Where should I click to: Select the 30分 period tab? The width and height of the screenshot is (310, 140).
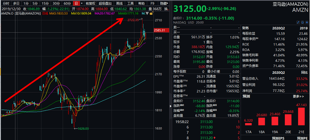56,3
